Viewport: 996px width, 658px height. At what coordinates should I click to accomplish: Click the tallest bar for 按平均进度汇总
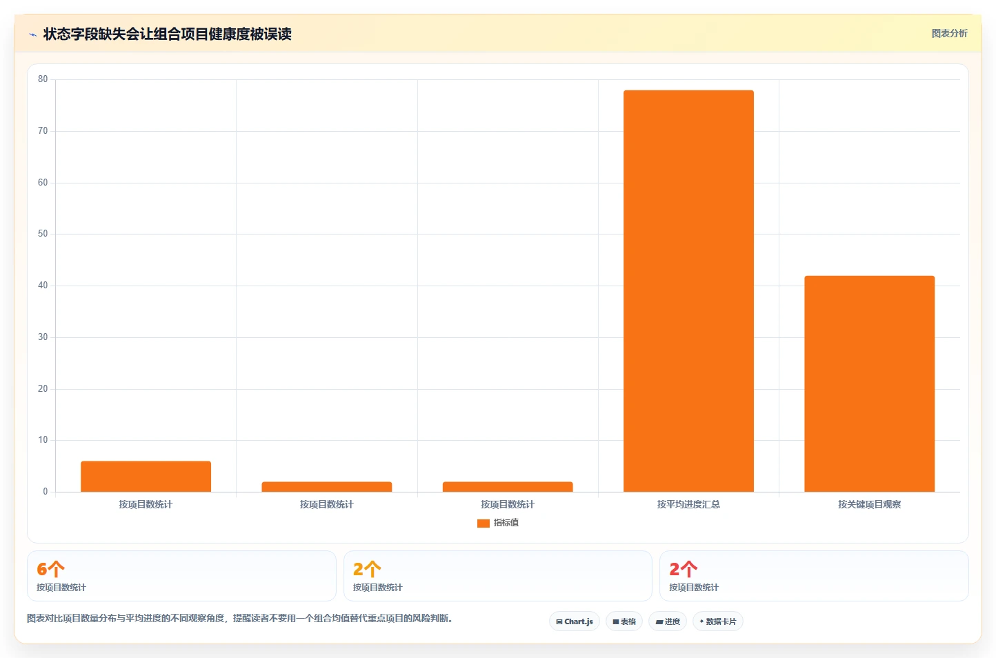(688, 291)
